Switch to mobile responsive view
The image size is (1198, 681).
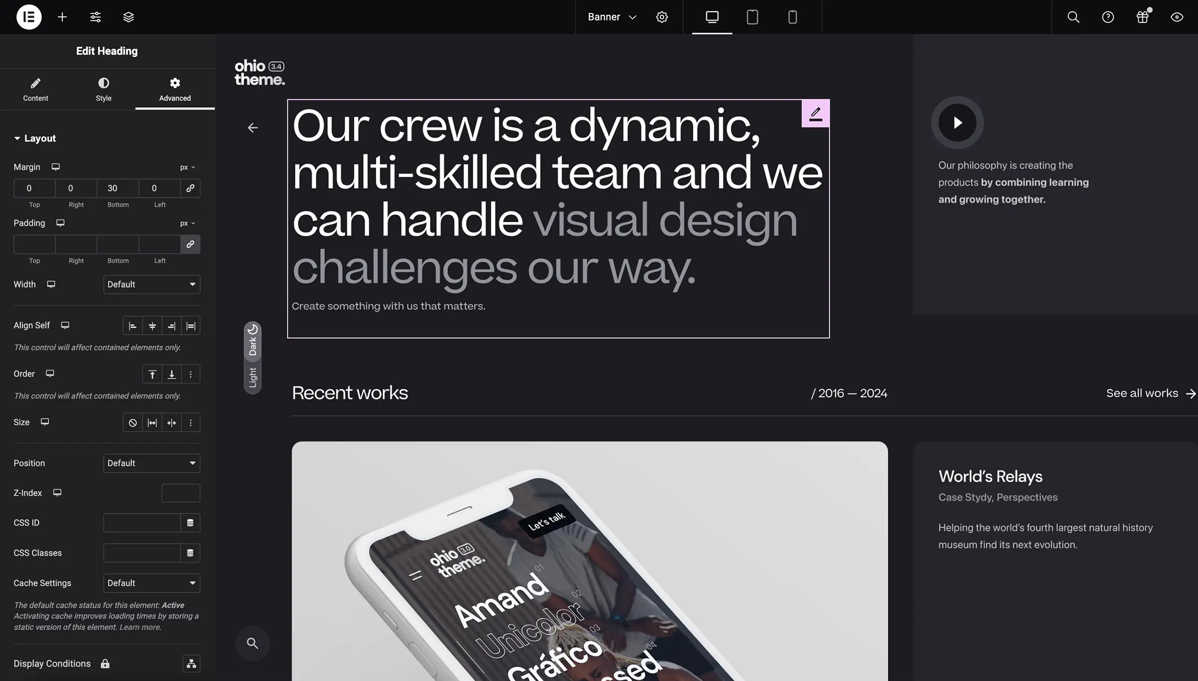(792, 17)
